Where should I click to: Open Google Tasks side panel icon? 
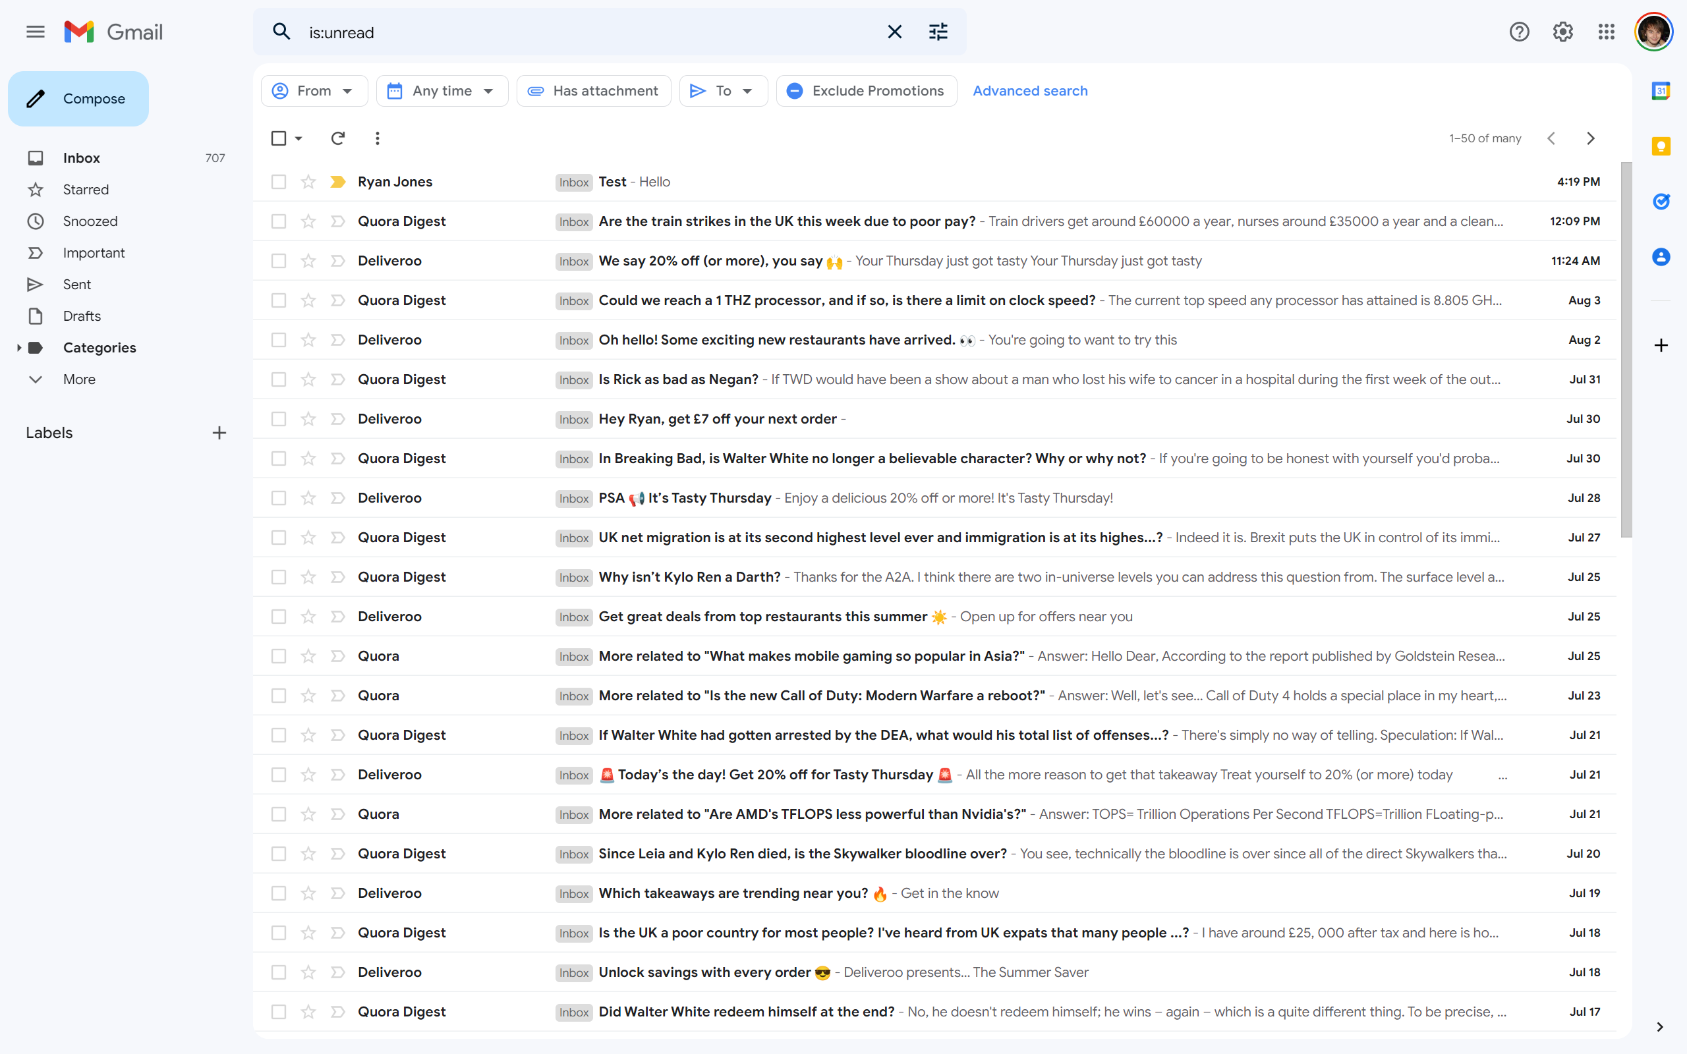click(1661, 202)
